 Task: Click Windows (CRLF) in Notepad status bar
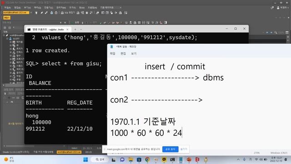pyautogui.click(x=279, y=153)
